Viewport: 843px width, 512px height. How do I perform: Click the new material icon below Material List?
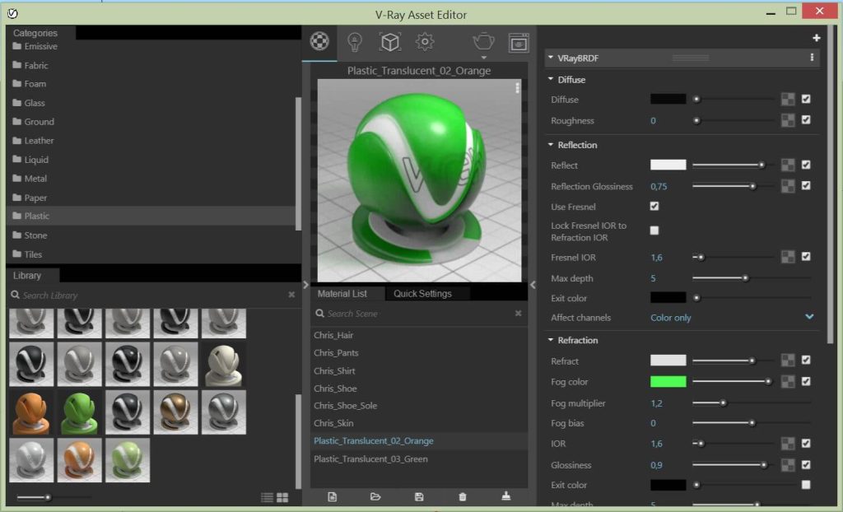tap(333, 496)
